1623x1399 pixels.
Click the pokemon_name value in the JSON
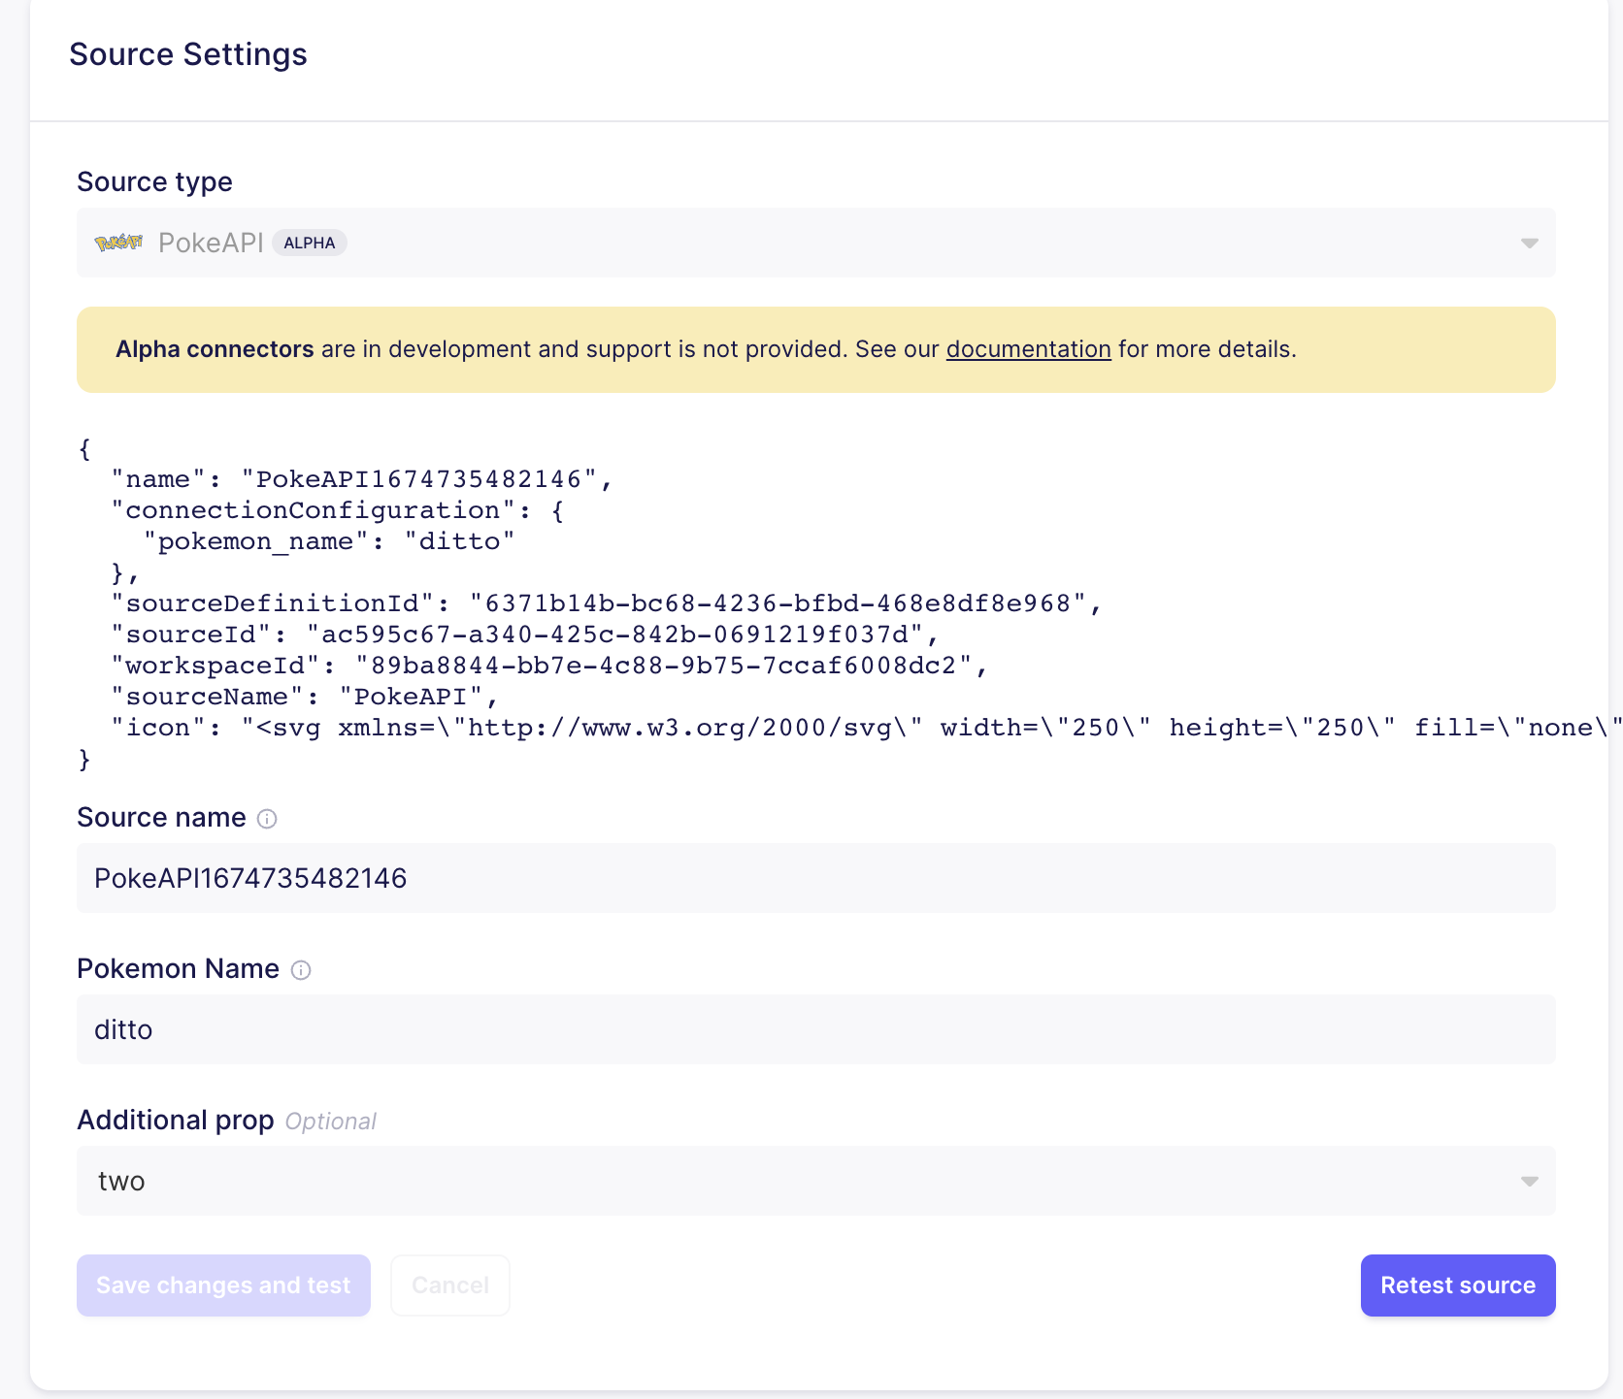460,540
